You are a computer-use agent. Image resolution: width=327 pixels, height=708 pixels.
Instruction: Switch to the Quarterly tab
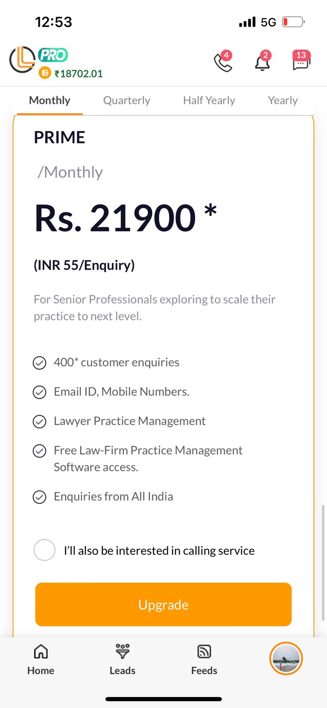[x=127, y=100]
